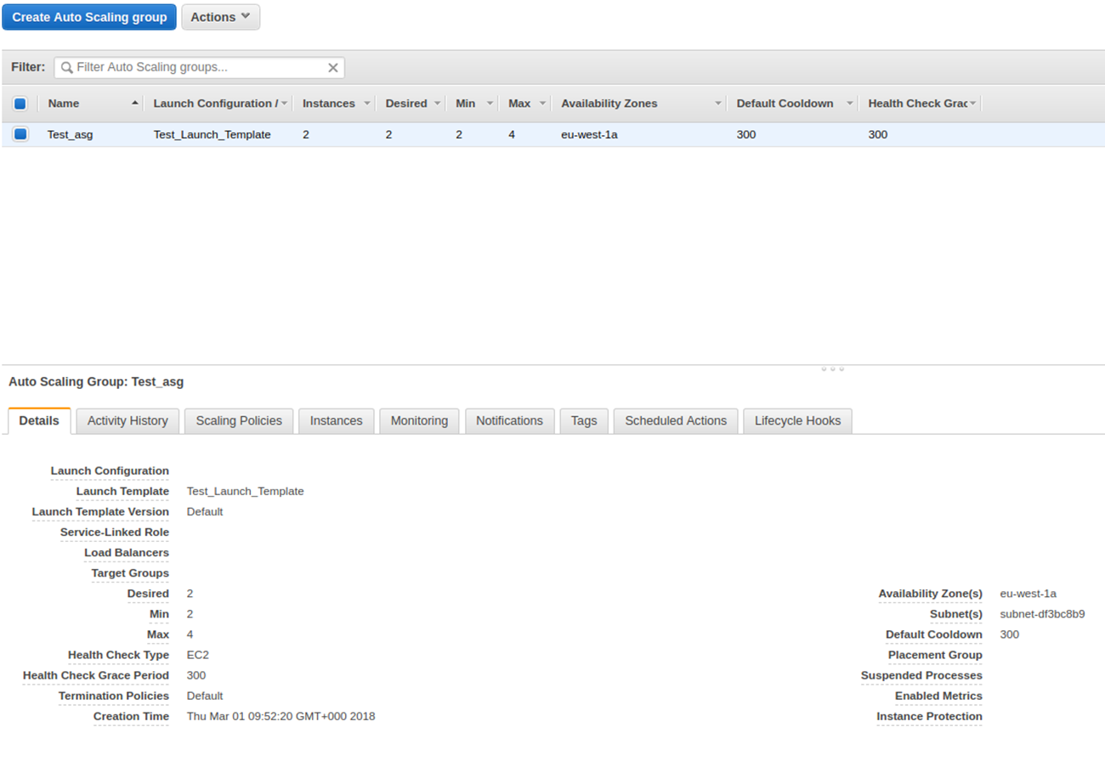This screenshot has width=1105, height=761.
Task: Switch to the Activity History tab
Action: pos(127,421)
